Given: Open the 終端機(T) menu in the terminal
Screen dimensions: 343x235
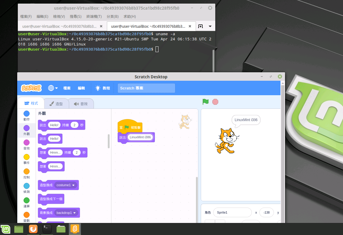Looking at the screenshot, I should pos(94,17).
